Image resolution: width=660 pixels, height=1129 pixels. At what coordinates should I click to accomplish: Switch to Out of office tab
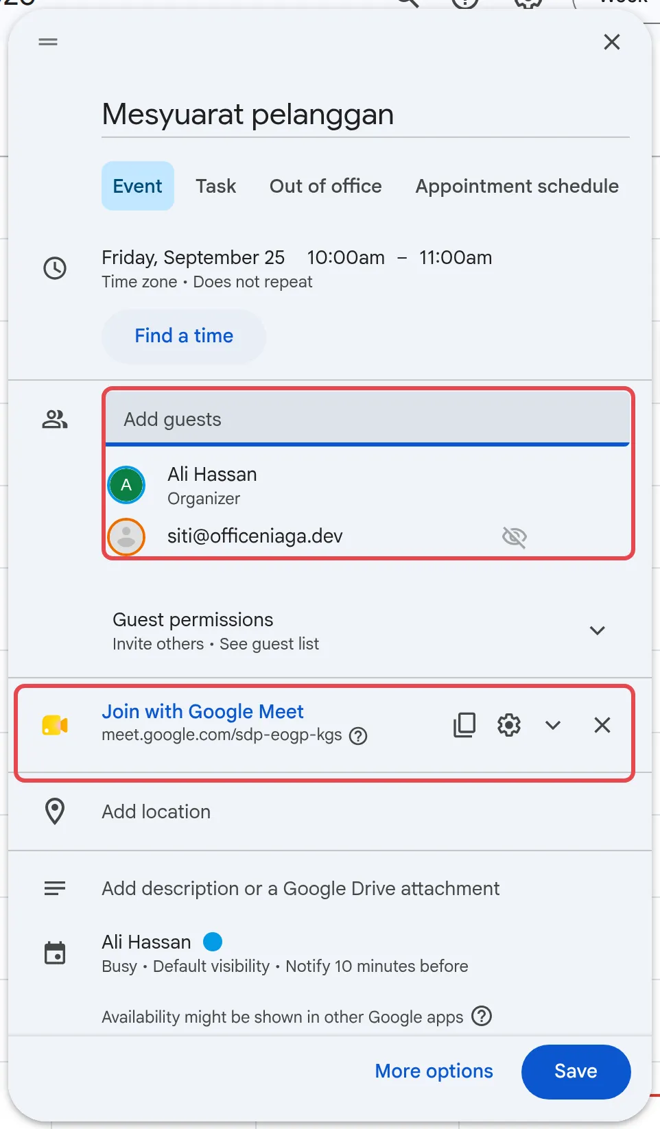[x=326, y=186]
